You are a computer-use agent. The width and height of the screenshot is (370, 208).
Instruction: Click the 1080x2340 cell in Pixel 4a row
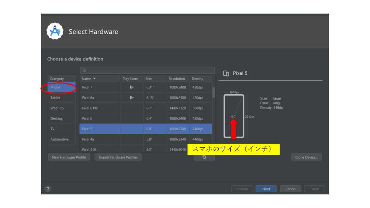point(178,139)
